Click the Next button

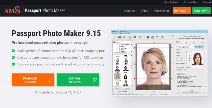[190, 91]
